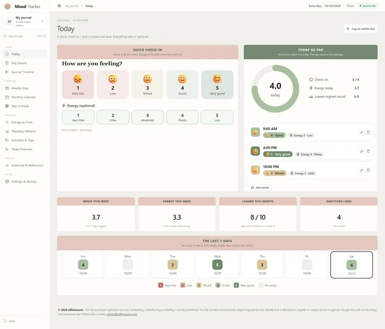Viewport: 385px width, 329px height.
Task: Delete the 9:00 AM check-in entry
Action: point(368,132)
